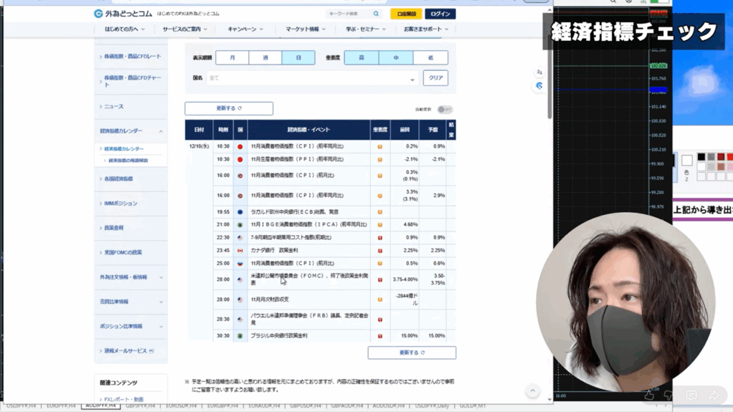This screenshot has width=733, height=412.
Task: Click the クリア button
Action: coord(435,78)
